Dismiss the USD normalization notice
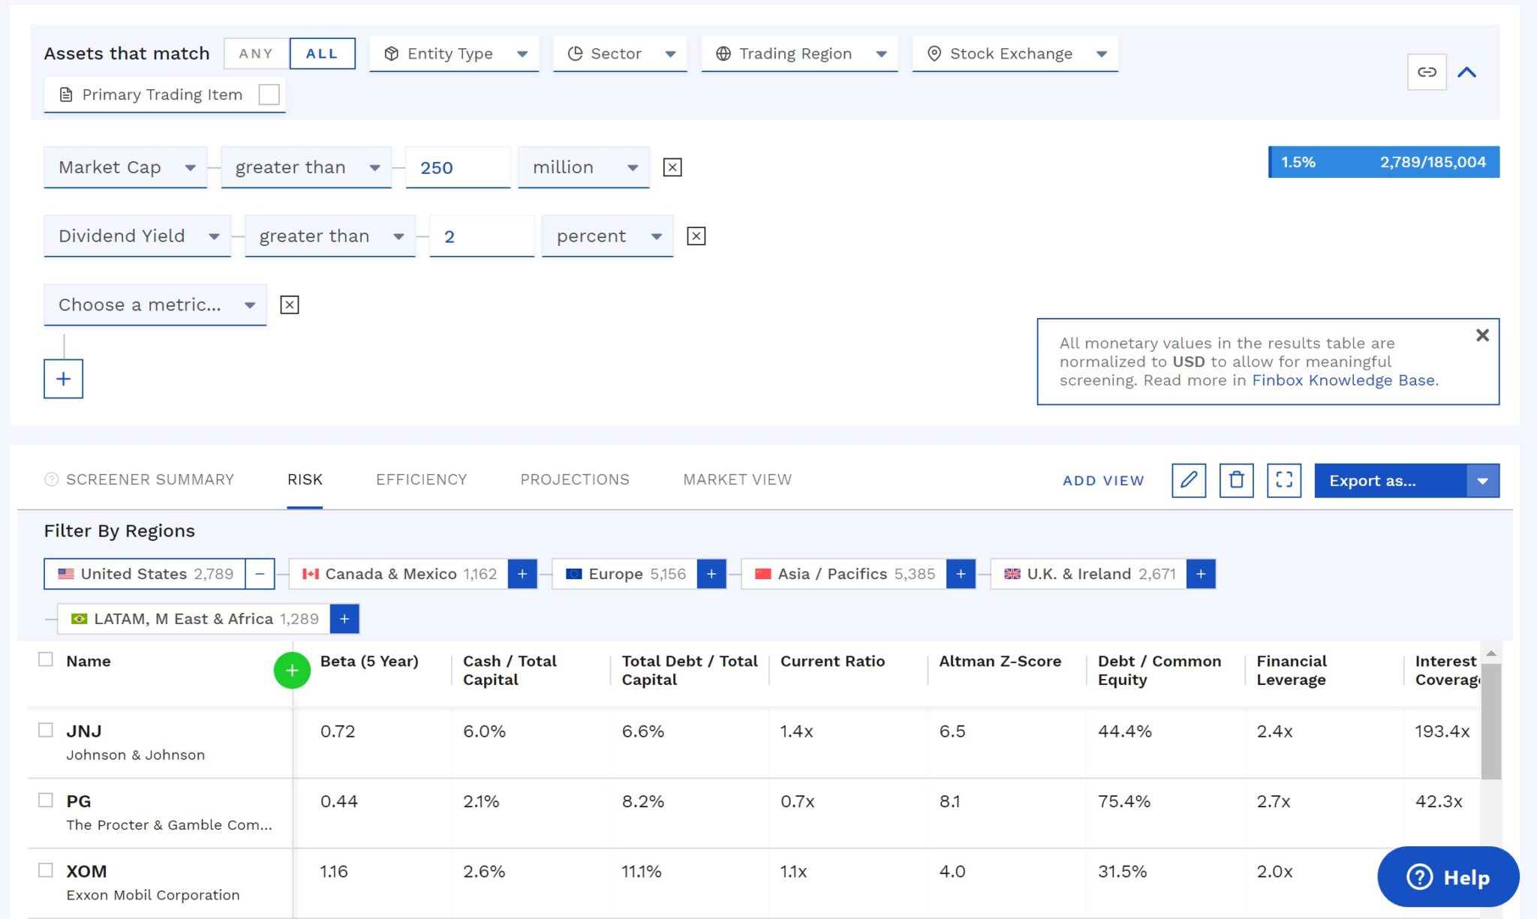1537x919 pixels. coord(1482,335)
